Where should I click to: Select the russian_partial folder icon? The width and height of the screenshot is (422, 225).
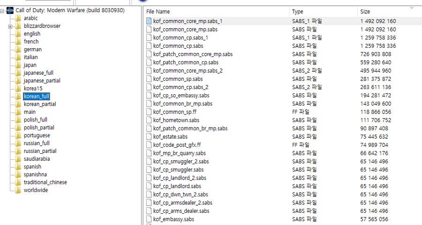[x=18, y=151]
